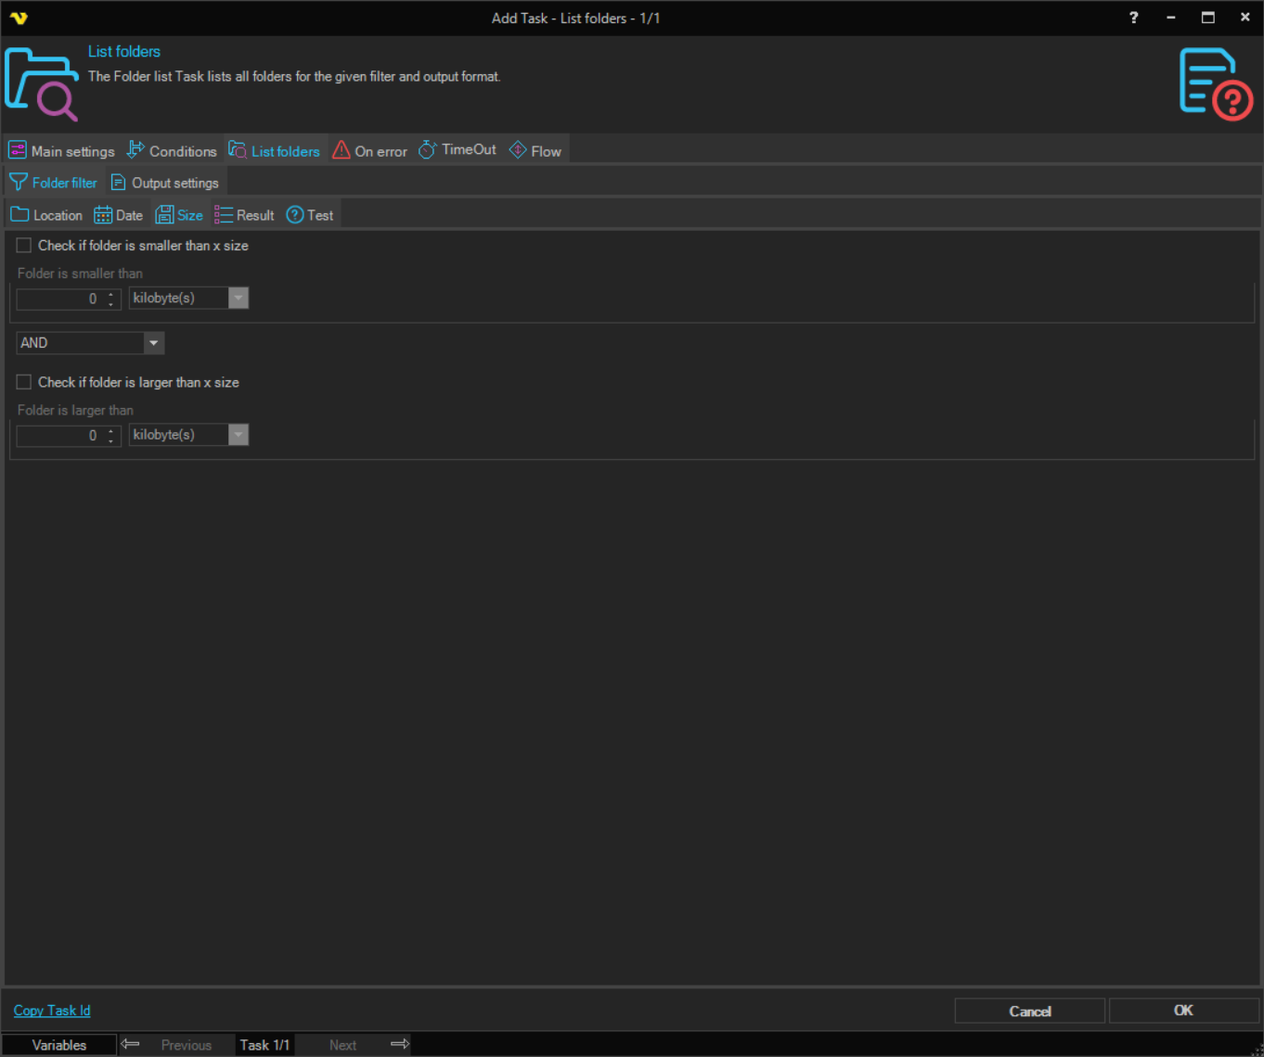Click the On error warning icon
This screenshot has width=1264, height=1057.
point(342,150)
